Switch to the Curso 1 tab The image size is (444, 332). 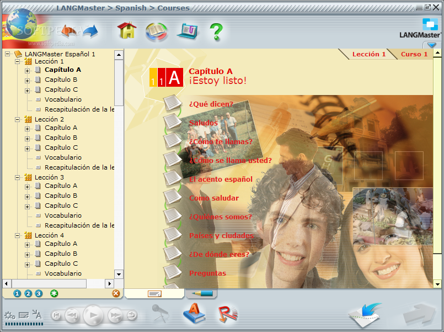pos(414,54)
